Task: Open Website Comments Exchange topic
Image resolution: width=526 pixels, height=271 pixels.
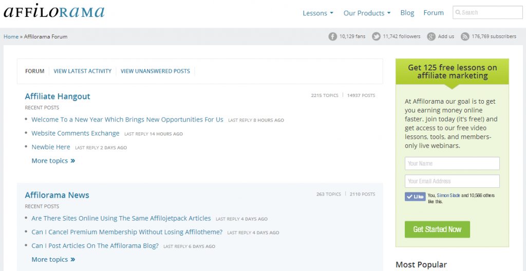Action: pyautogui.click(x=76, y=133)
